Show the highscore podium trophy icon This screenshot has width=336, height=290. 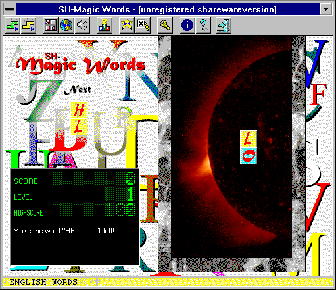(x=105, y=26)
